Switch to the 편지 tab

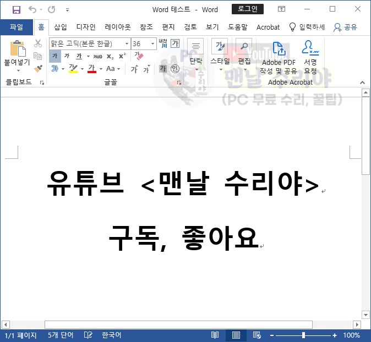point(168,27)
